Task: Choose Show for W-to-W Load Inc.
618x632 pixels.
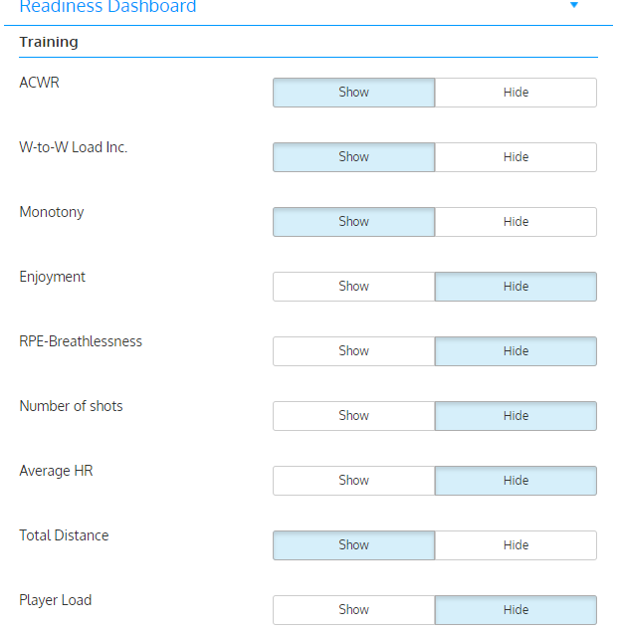Action: pos(353,157)
